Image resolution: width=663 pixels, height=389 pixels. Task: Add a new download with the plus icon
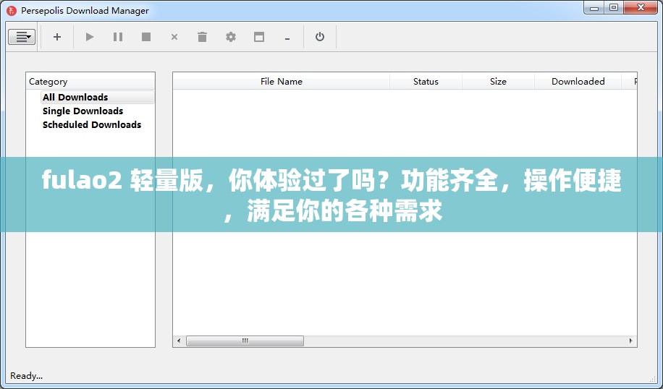click(57, 37)
